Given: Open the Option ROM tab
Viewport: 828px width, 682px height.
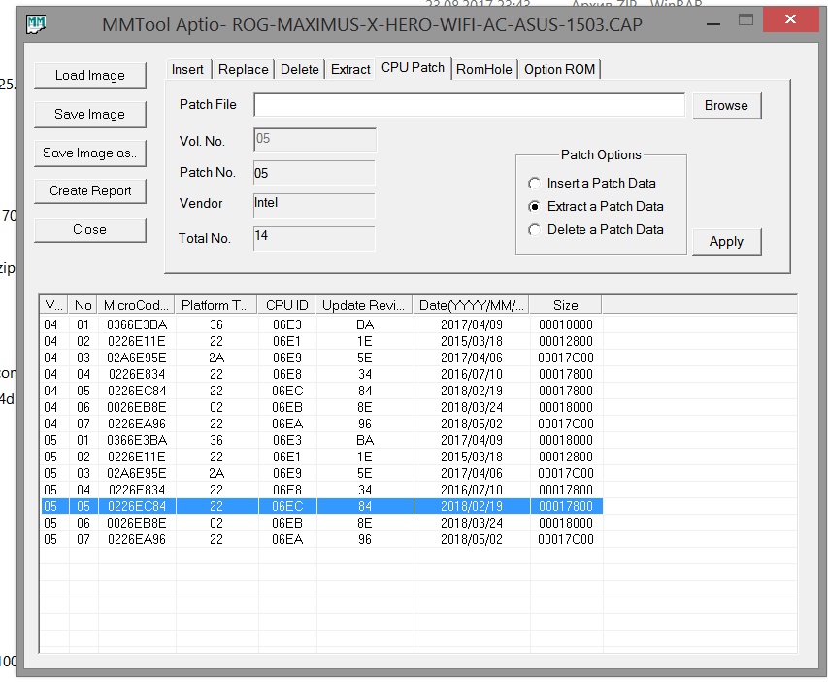Looking at the screenshot, I should [x=559, y=69].
